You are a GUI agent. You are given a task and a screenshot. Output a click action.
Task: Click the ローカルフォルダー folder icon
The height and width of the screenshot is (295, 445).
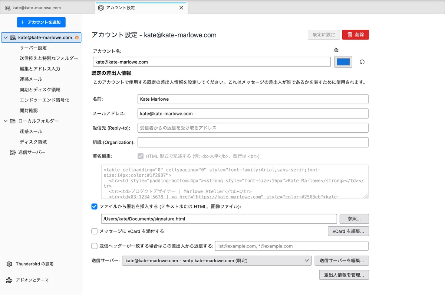pyautogui.click(x=13, y=121)
